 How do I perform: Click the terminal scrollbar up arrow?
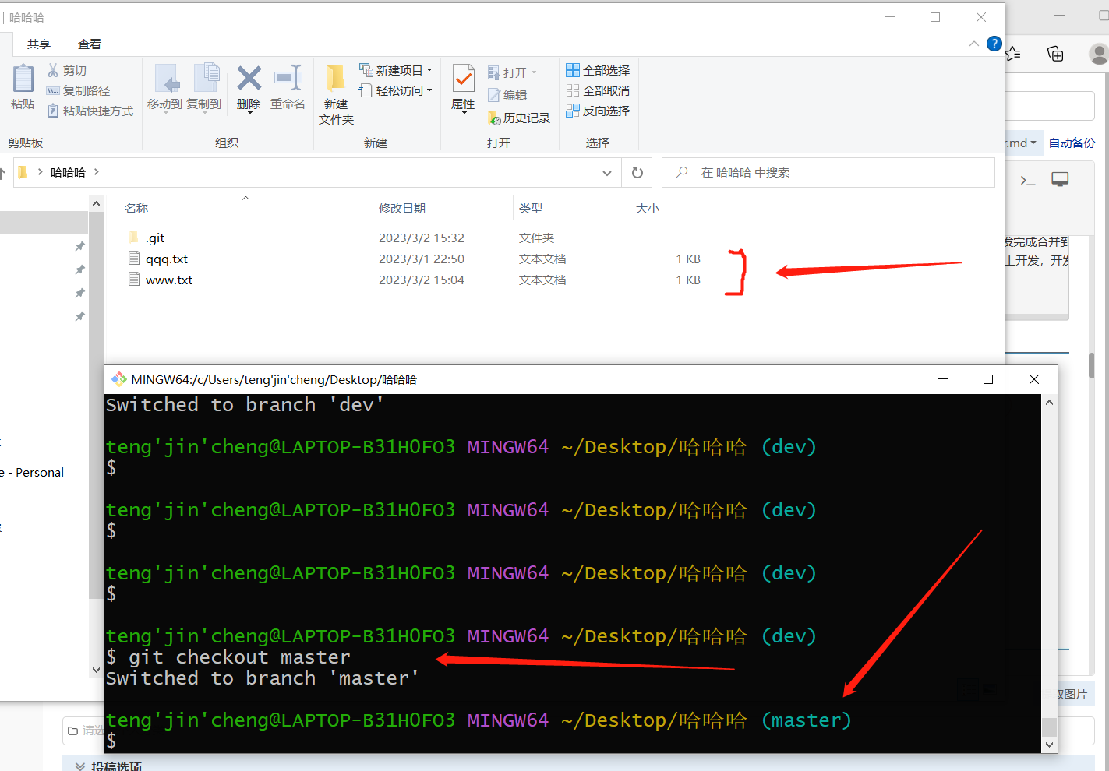coord(1050,403)
